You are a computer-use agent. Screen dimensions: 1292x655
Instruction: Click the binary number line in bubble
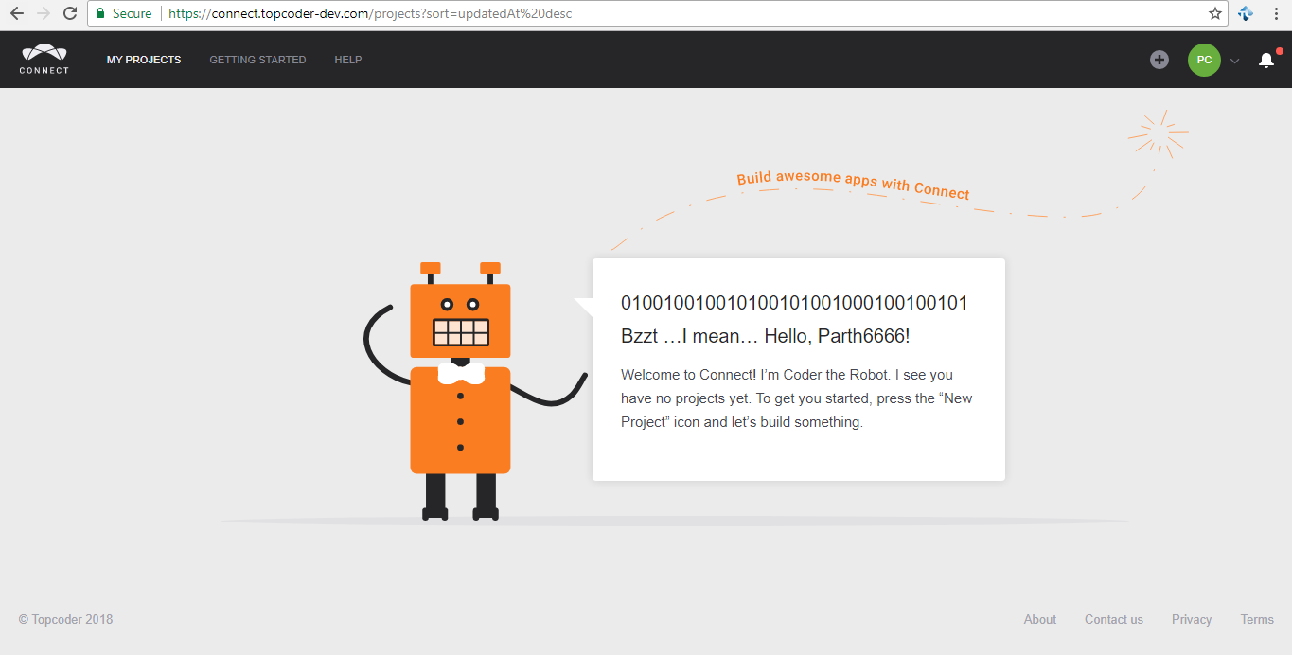794,303
